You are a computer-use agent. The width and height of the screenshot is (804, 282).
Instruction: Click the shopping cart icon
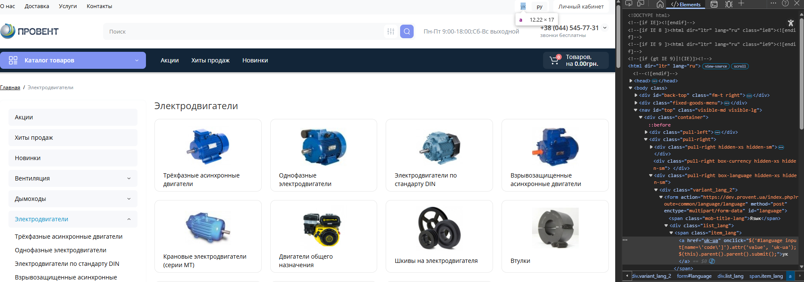pos(555,60)
